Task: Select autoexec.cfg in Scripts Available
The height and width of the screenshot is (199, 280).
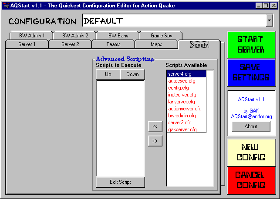Action: click(x=186, y=81)
